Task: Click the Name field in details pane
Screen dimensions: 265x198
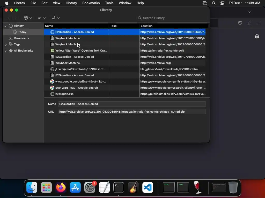Action: pyautogui.click(x=132, y=104)
